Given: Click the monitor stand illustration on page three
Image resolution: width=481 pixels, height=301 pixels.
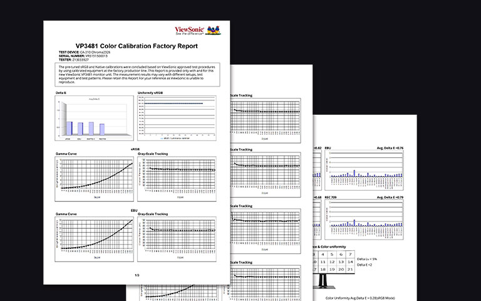Looking at the screenshot, I should (x=324, y=282).
